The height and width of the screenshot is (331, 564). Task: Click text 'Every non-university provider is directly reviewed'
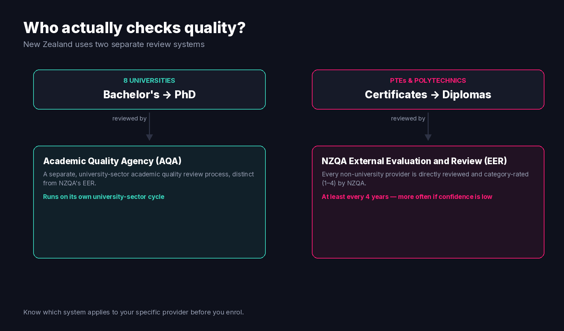(425, 179)
